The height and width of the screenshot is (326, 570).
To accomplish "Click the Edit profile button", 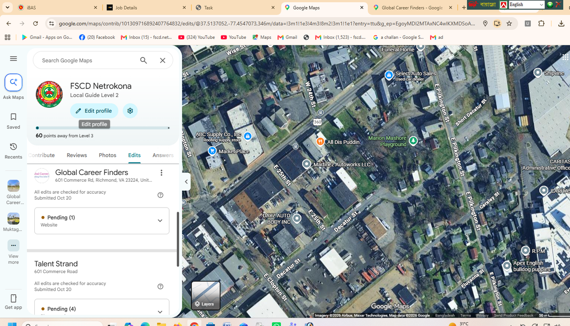I will click(94, 111).
